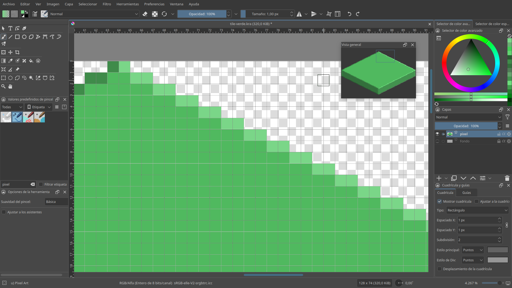Open Estilo de Div Puntos dropdown
Image resolution: width=512 pixels, height=288 pixels.
(x=473, y=260)
